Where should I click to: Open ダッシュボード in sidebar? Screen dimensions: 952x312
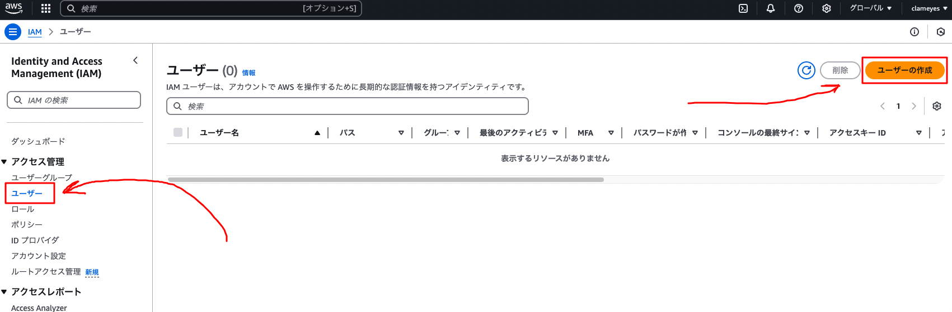(38, 141)
